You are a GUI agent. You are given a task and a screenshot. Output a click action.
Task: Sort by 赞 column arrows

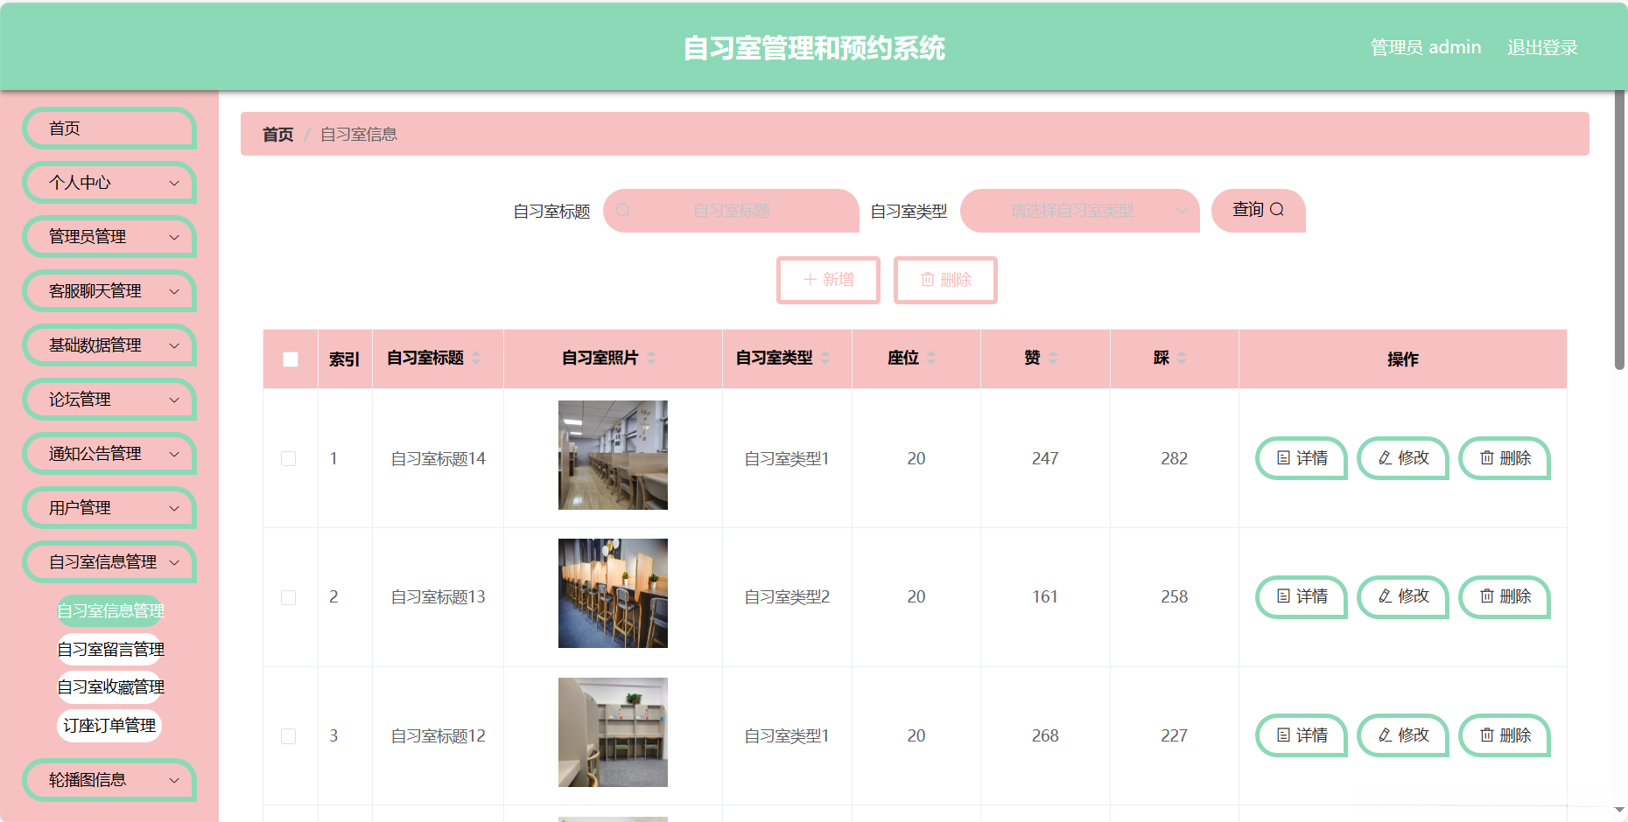tap(1053, 358)
